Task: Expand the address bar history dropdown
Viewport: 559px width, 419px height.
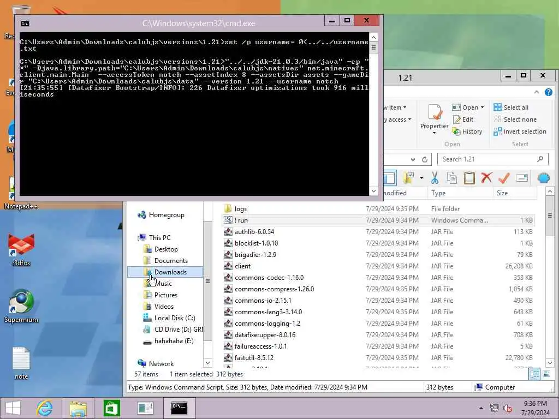Action: [x=413, y=159]
